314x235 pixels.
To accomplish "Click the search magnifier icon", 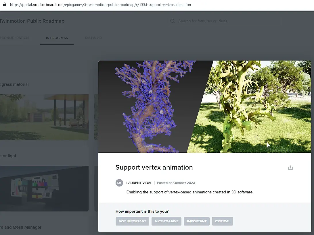I will (x=173, y=21).
